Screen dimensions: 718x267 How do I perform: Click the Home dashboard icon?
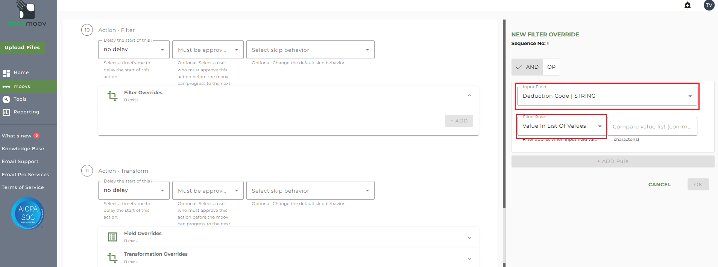click(6, 73)
